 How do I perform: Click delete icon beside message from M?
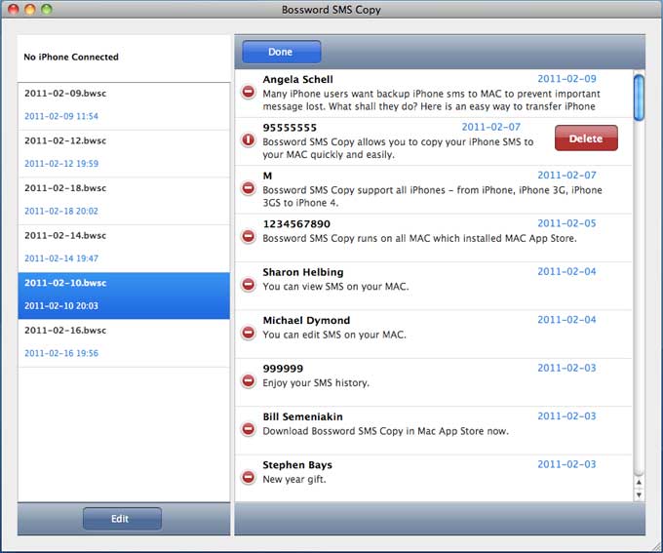tap(249, 188)
